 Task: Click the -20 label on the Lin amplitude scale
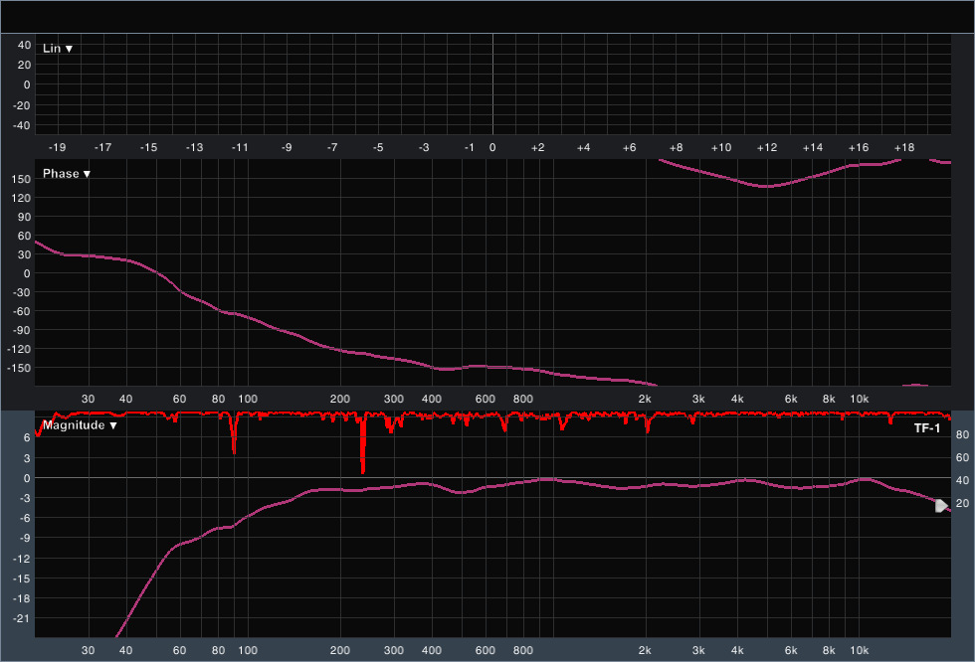[x=21, y=105]
